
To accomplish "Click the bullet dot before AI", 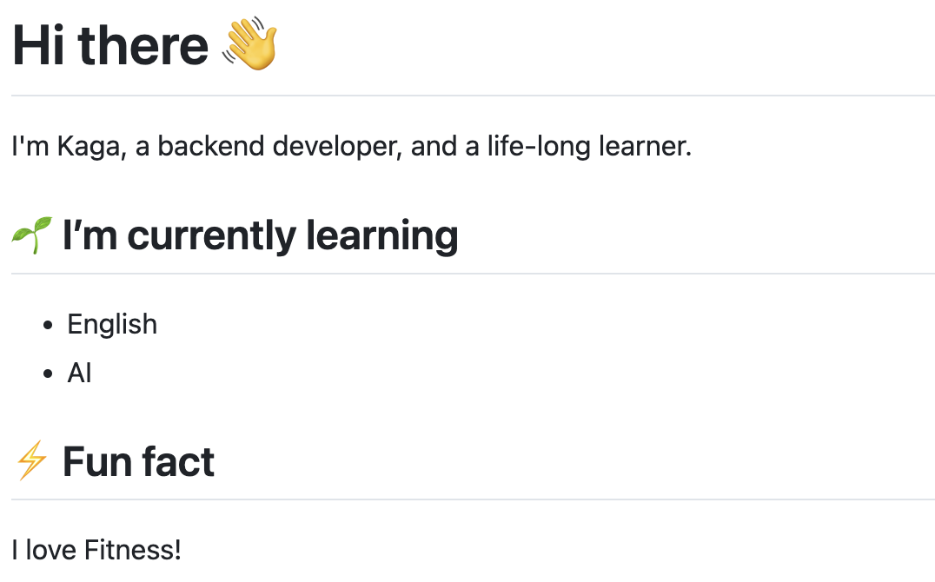I will click(49, 374).
